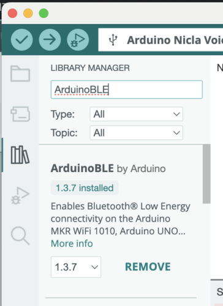Open the 1.3.7 version selector
Viewport: 223px width, 306px height.
(76, 267)
